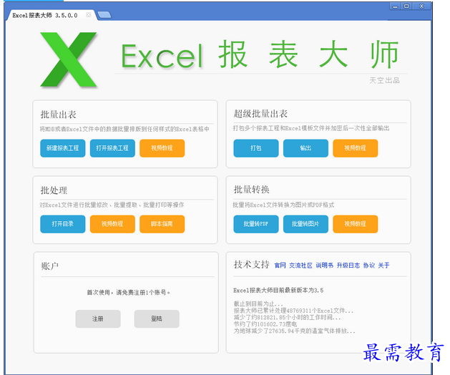Click the 批量出表 heading
Screen dimensions: 450x375
(58, 115)
